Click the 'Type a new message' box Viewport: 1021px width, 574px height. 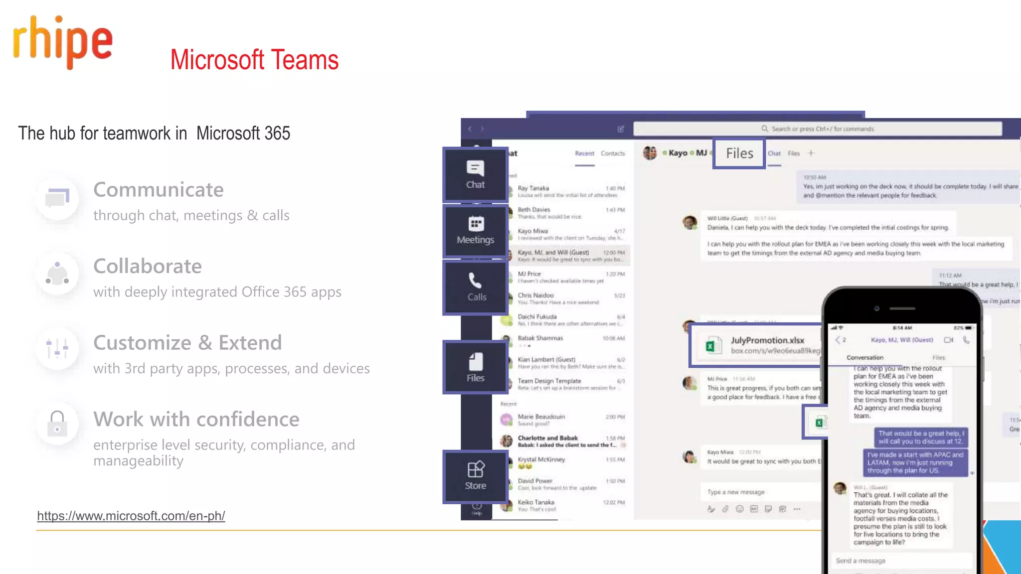pyautogui.click(x=760, y=492)
